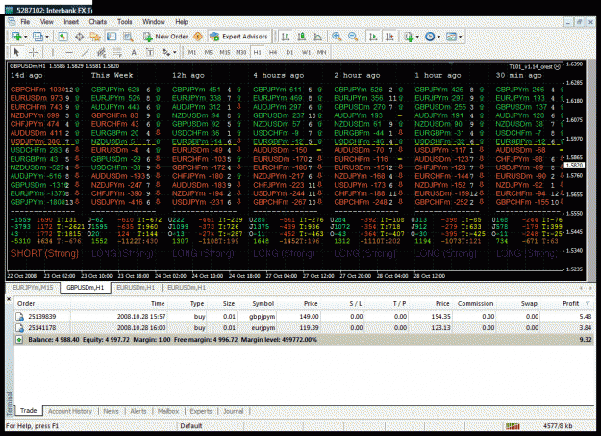Switch to the Account History terminal tab
The width and height of the screenshot is (601, 436).
tap(70, 411)
